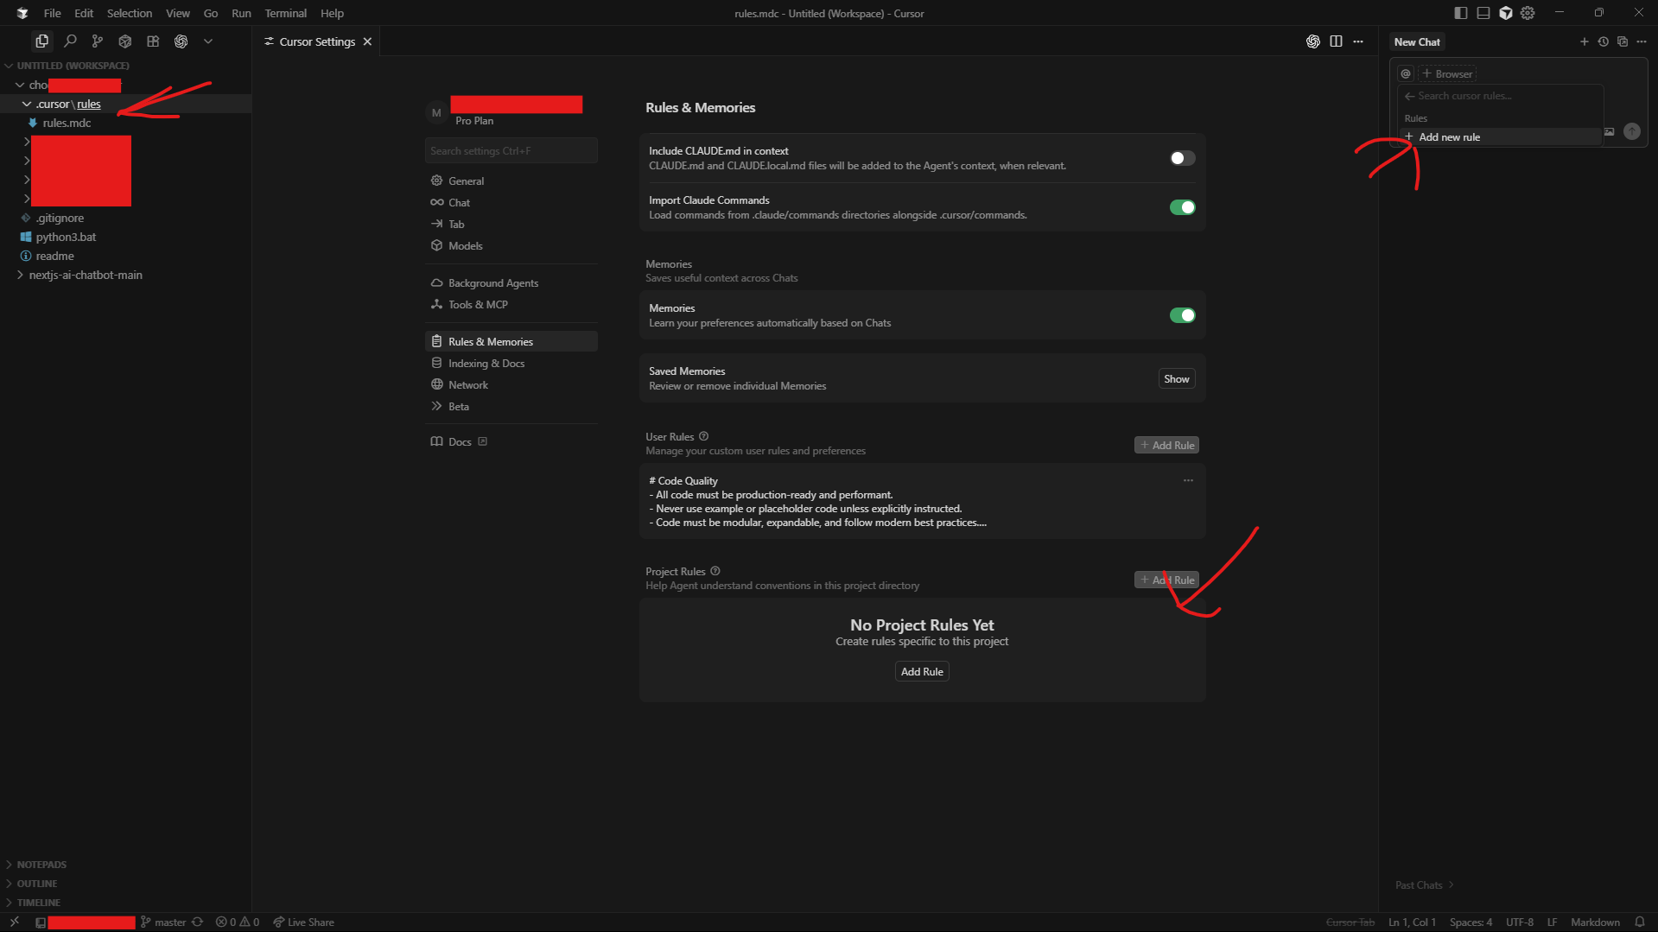Viewport: 1658px width, 932px height.
Task: Open the Explorer view icon
Action: click(41, 41)
